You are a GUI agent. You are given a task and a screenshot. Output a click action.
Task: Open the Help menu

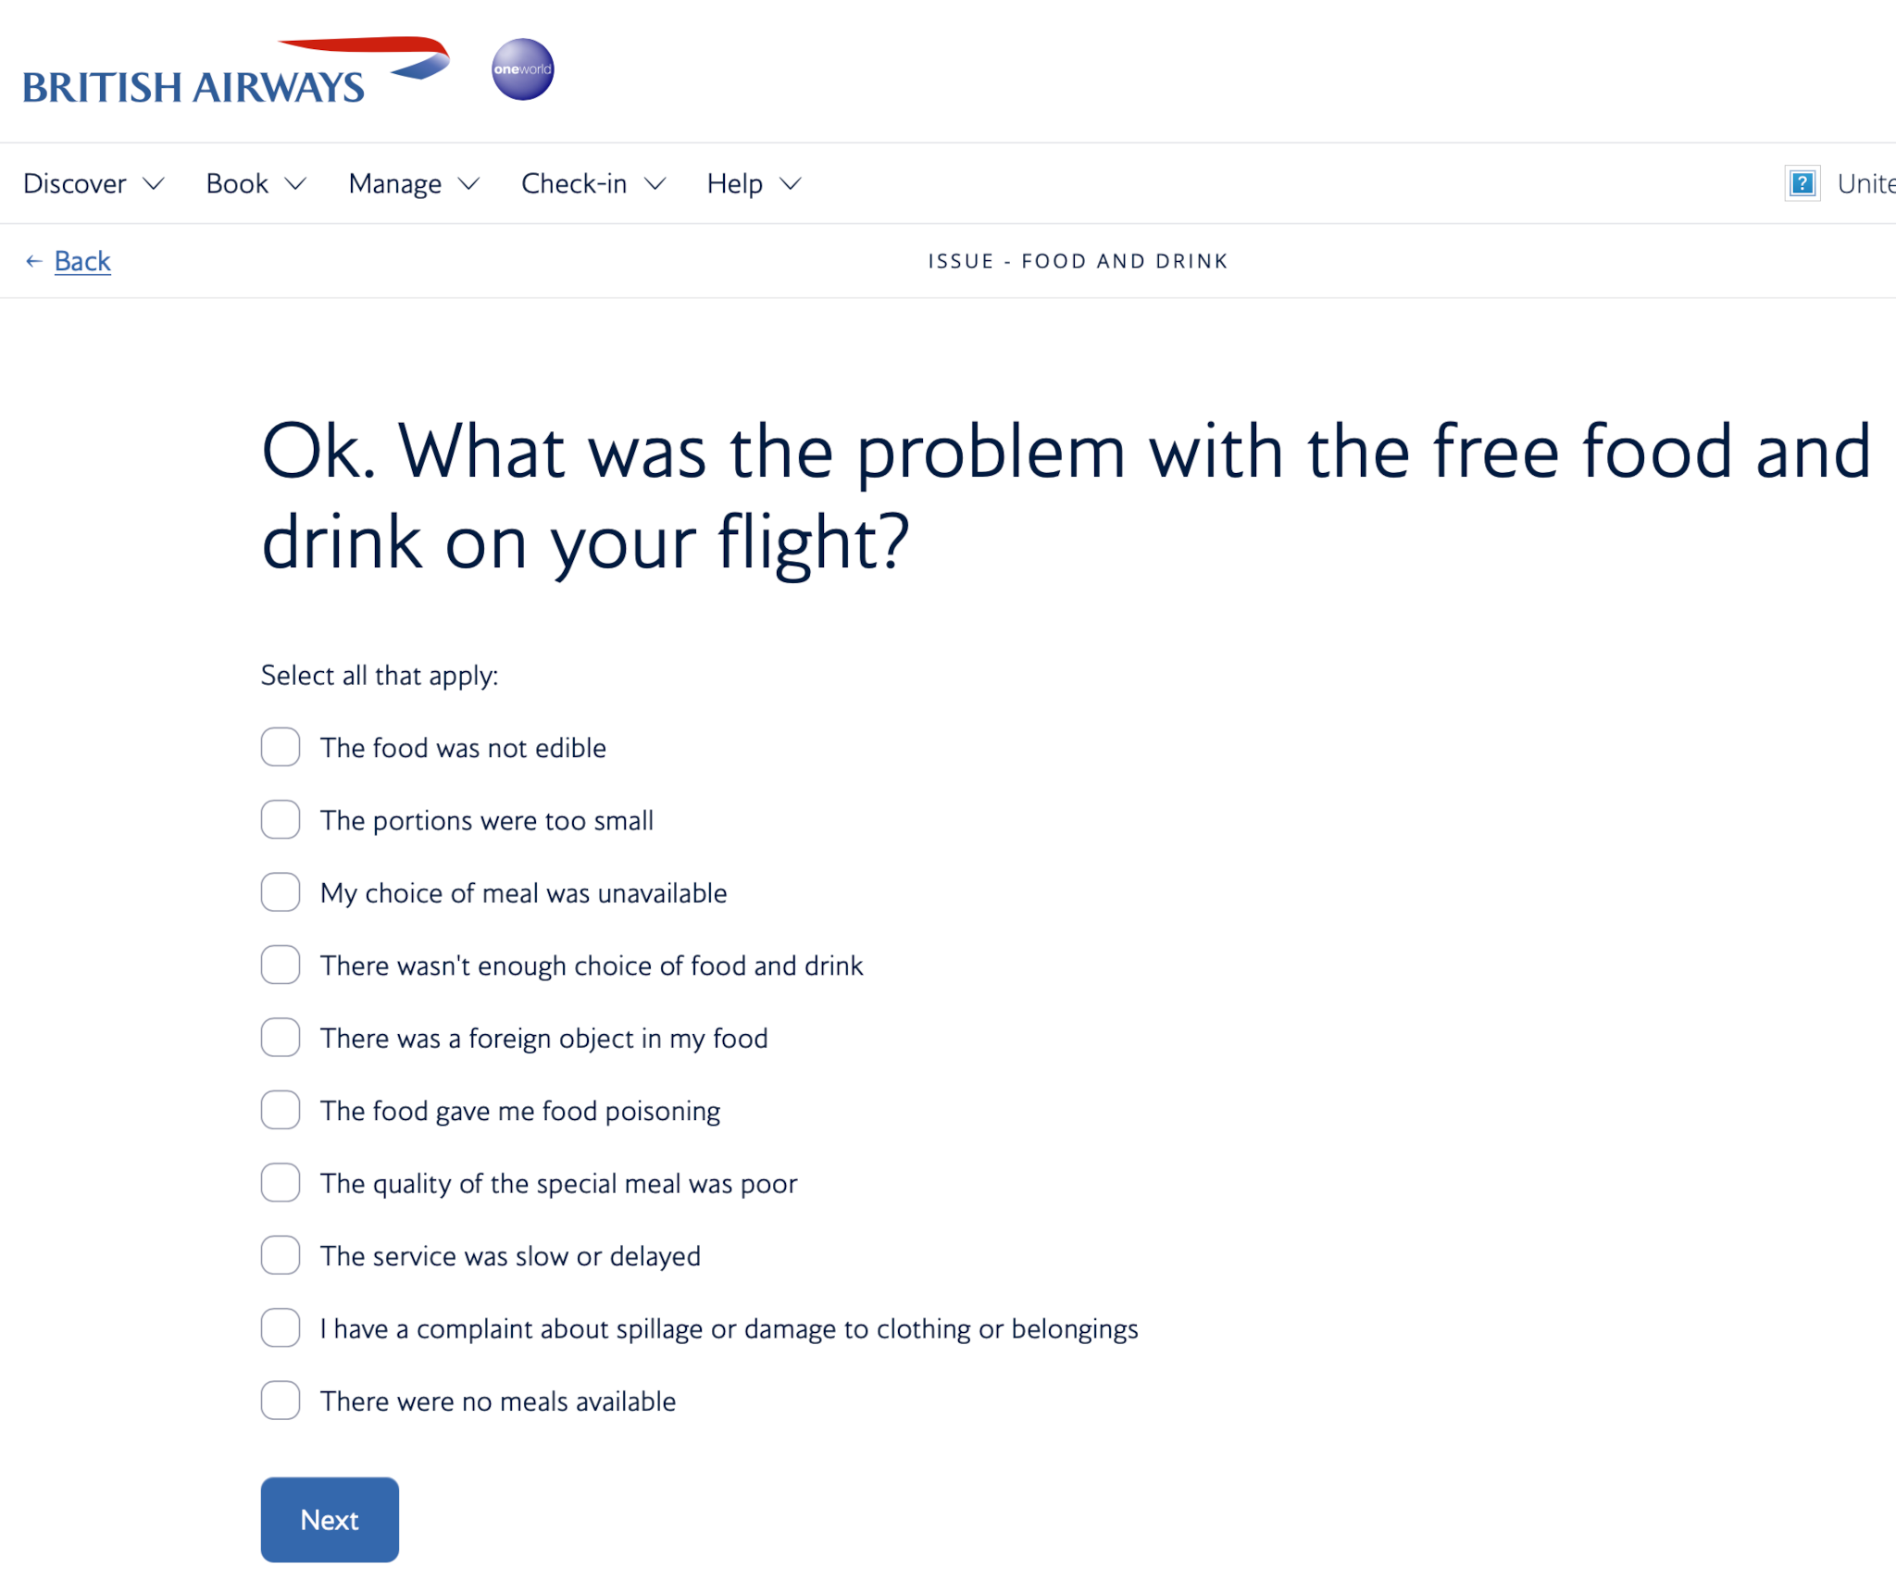pyautogui.click(x=734, y=183)
